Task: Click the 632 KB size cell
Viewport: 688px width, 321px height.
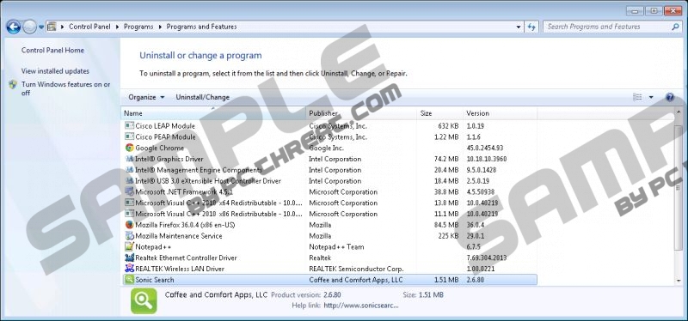Action: tap(448, 125)
